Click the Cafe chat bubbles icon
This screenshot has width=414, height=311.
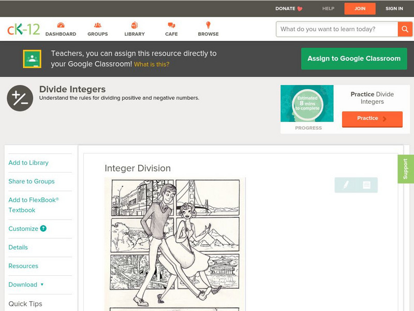171,25
